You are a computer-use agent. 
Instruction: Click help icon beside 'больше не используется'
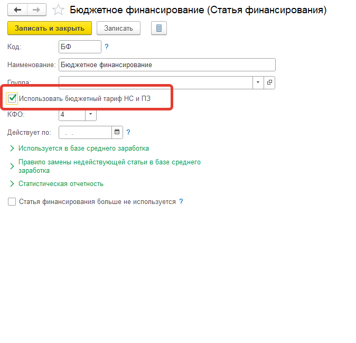pyautogui.click(x=181, y=202)
